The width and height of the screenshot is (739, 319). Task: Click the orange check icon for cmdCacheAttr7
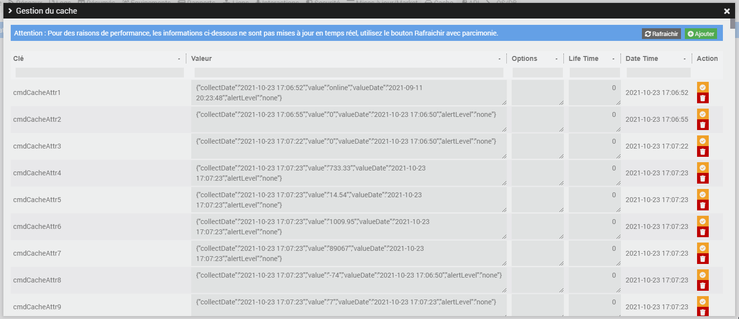[x=702, y=248]
